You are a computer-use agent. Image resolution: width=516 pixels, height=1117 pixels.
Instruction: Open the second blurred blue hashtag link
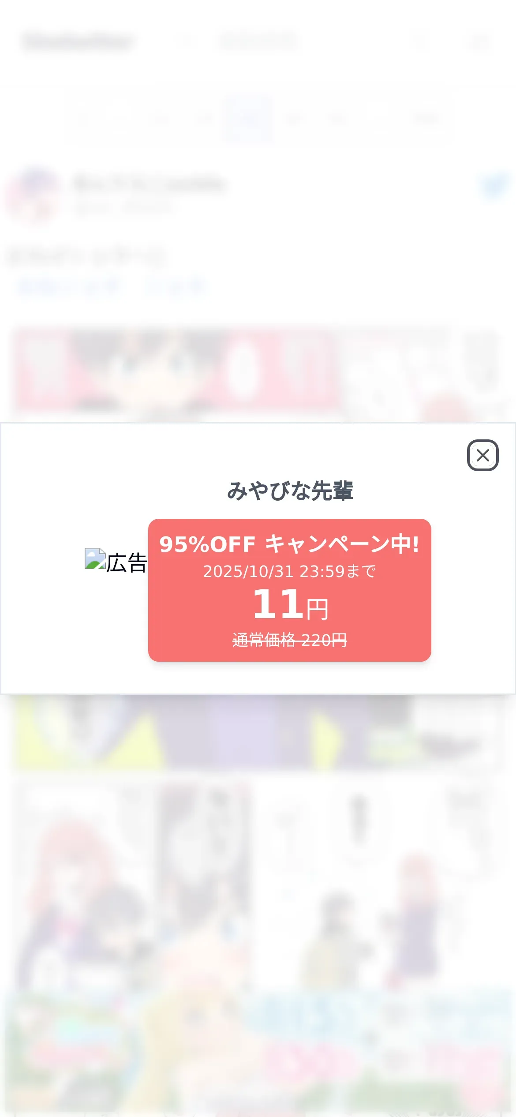174,287
